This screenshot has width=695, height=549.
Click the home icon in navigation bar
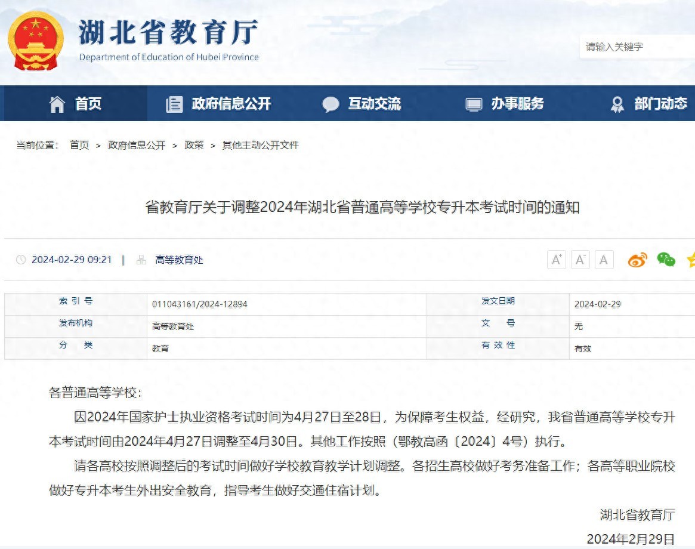(x=57, y=104)
